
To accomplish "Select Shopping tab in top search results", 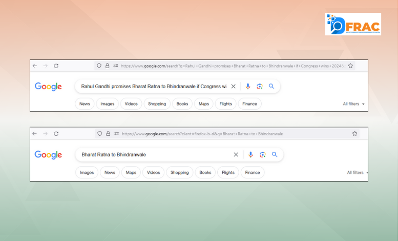I will 157,104.
